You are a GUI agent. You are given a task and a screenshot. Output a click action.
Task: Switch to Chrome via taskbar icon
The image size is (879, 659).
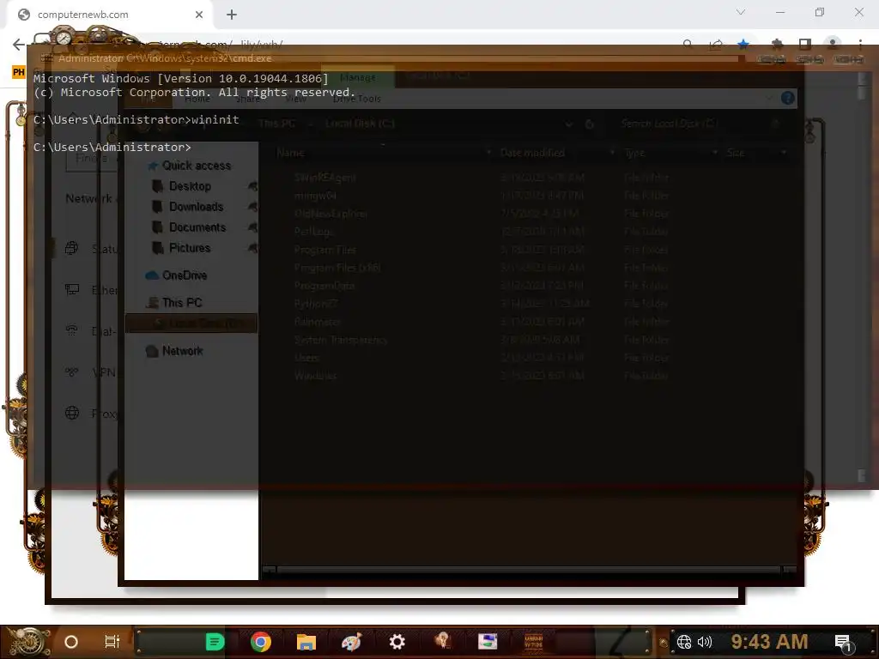(x=261, y=642)
